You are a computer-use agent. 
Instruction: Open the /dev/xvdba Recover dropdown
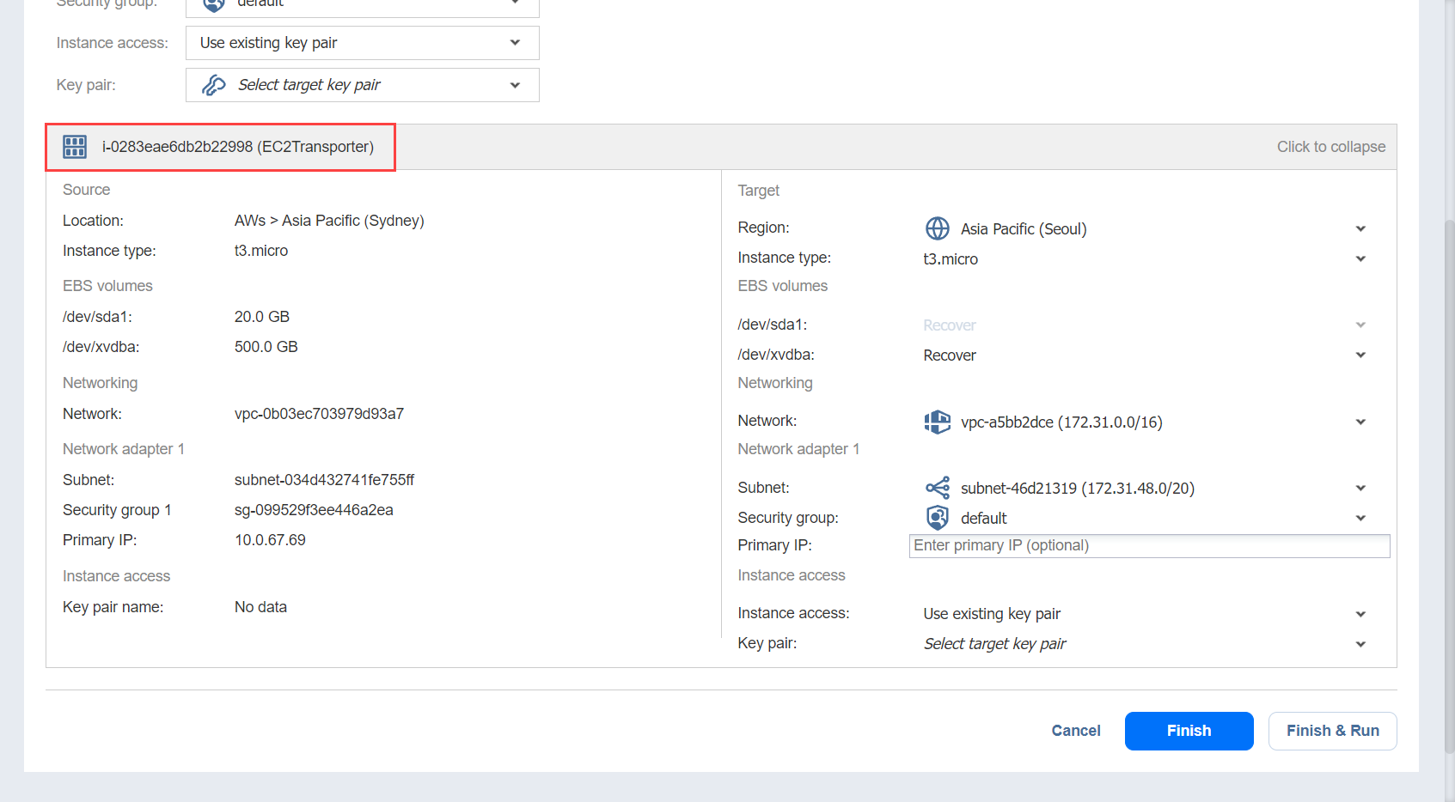coord(1360,355)
